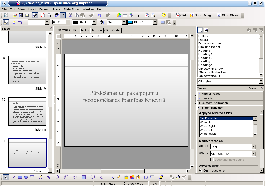Select the Ellipse drawing tool
This screenshot has height=186, width=265.
pyautogui.click(x=26, y=177)
